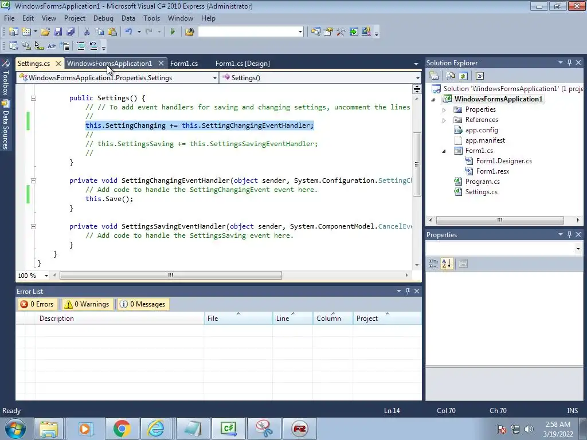This screenshot has width=587, height=440.
Task: Open the Debug menu
Action: click(103, 18)
